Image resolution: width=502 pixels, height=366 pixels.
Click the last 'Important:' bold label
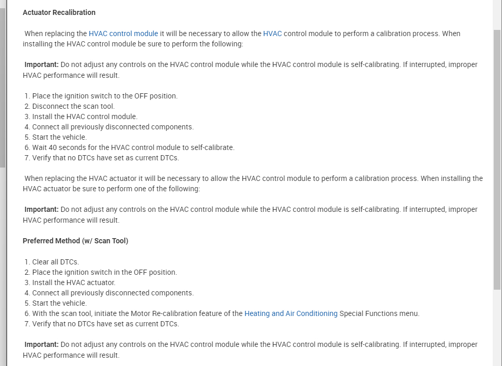(41, 344)
